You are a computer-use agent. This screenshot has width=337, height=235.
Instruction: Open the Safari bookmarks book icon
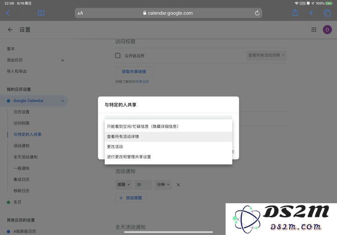point(41,13)
